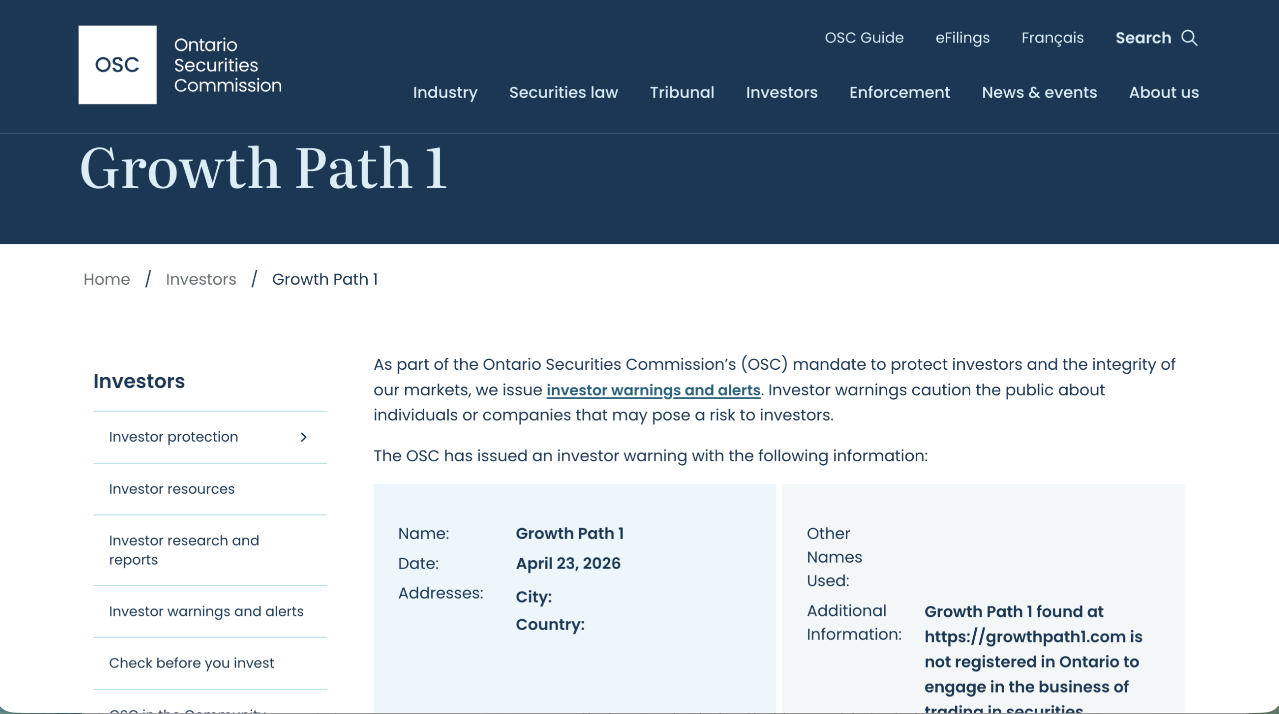Image resolution: width=1279 pixels, height=714 pixels.
Task: Click the https://growthpath1.com text
Action: [1025, 637]
